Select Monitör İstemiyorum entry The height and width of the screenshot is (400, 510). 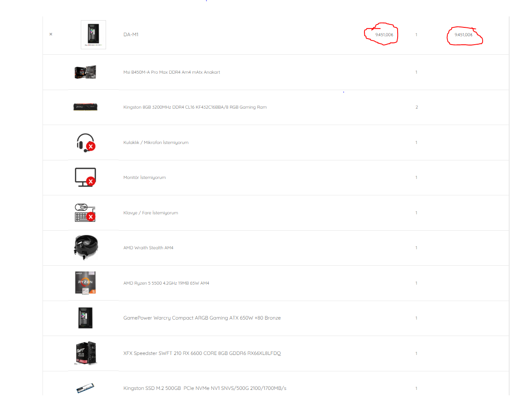(144, 178)
